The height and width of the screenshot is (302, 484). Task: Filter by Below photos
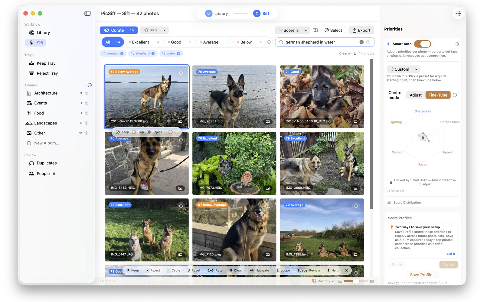pyautogui.click(x=249, y=42)
